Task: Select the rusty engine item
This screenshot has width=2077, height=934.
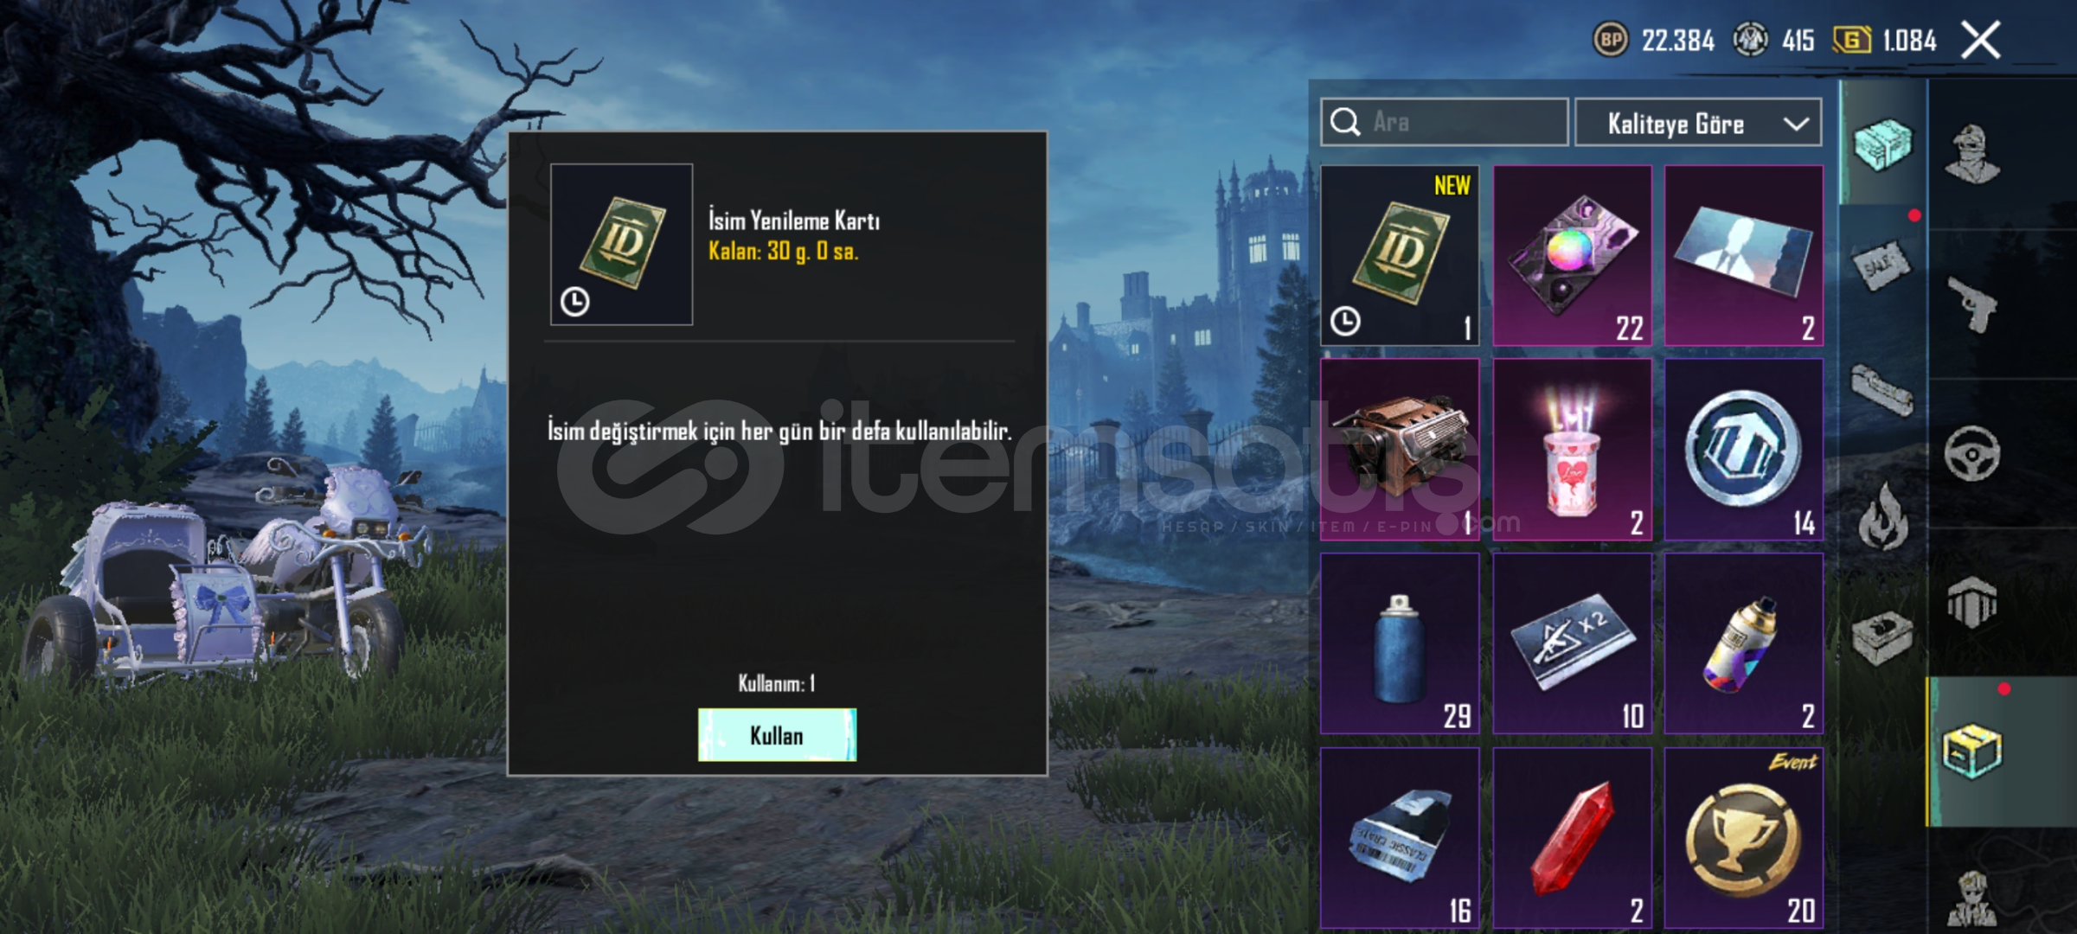Action: [x=1399, y=450]
